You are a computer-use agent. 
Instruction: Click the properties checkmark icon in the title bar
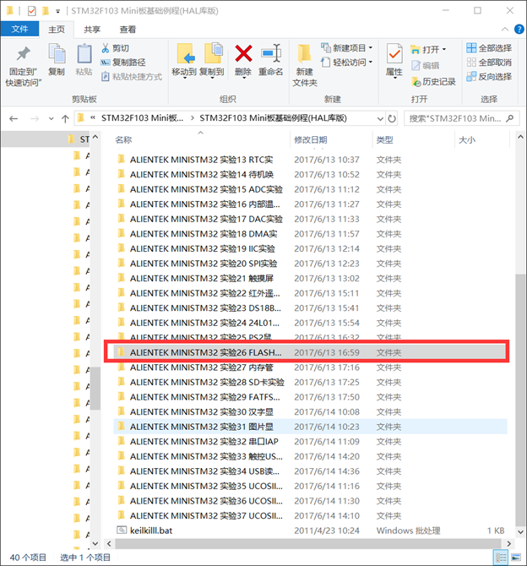click(x=32, y=11)
